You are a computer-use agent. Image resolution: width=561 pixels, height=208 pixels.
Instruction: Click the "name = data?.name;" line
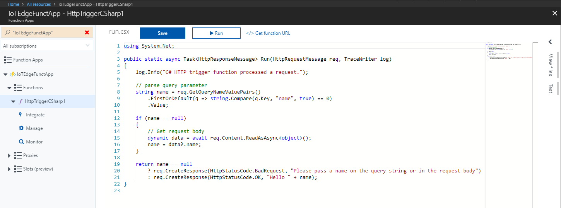[174, 145]
